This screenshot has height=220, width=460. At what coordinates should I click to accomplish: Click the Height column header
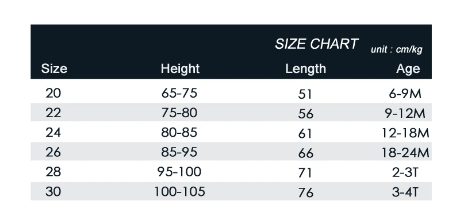tap(180, 69)
